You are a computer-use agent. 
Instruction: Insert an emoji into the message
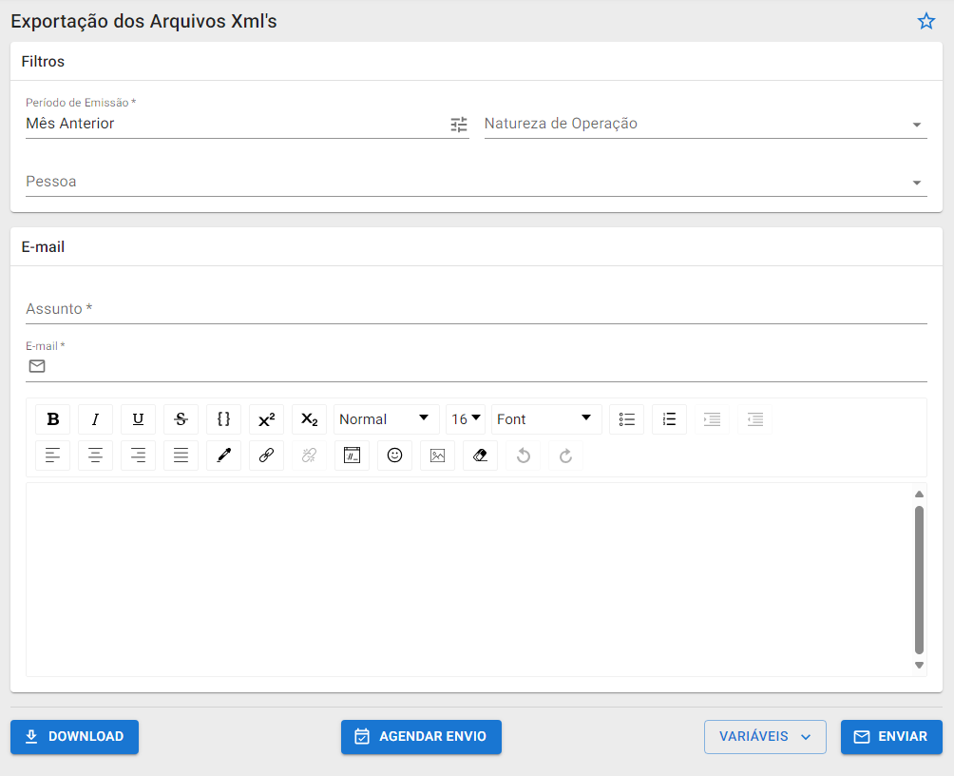[x=394, y=456]
